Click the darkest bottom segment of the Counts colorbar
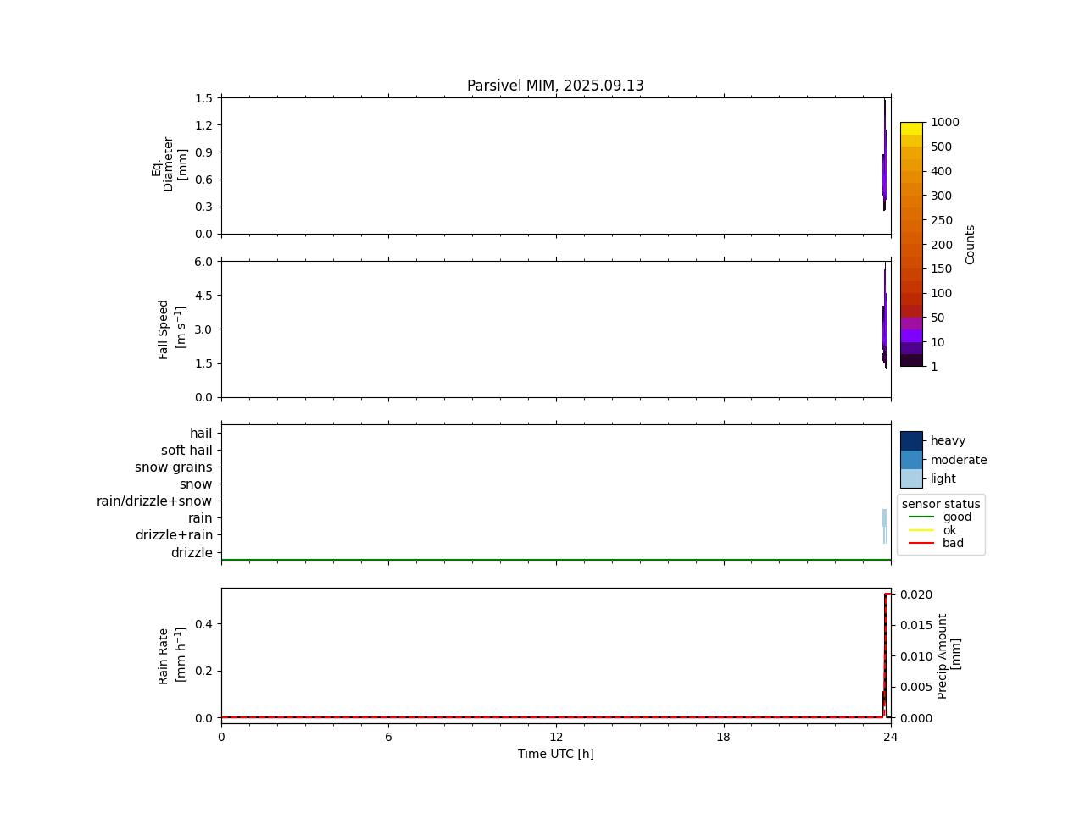 point(911,360)
